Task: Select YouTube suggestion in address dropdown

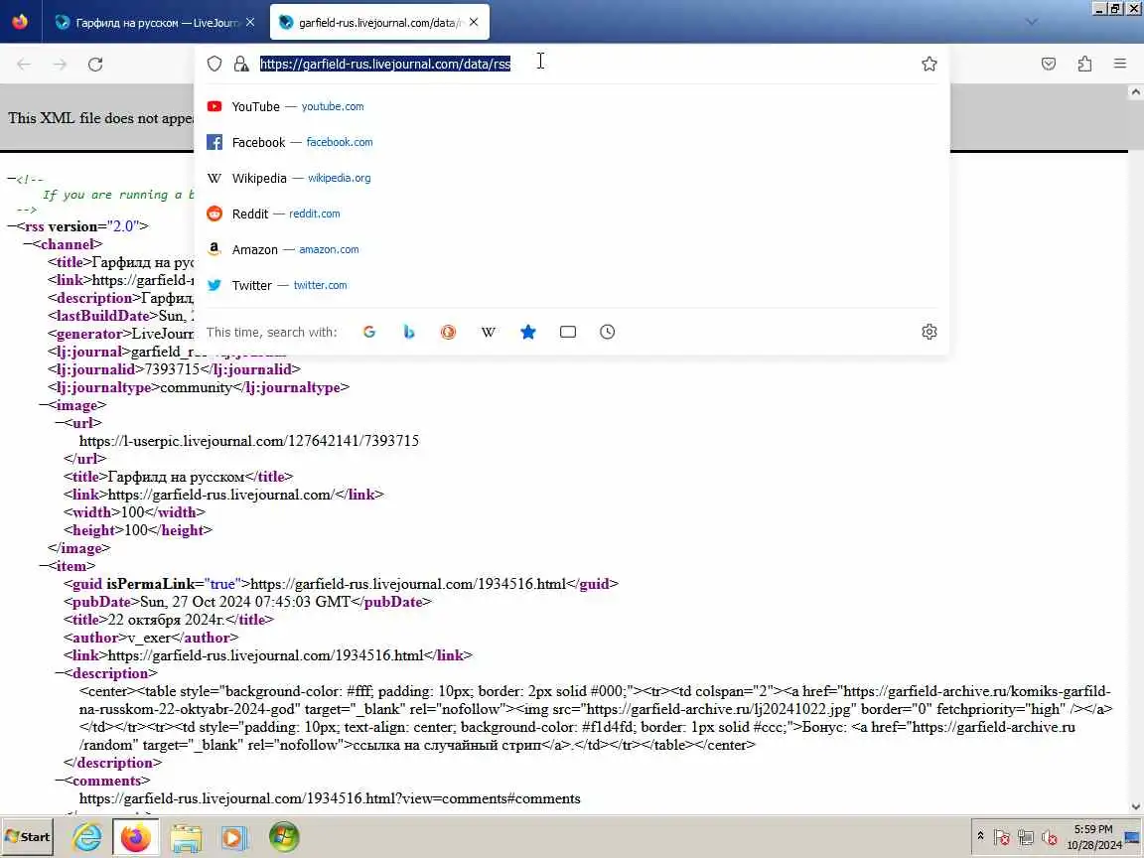Action: click(572, 106)
